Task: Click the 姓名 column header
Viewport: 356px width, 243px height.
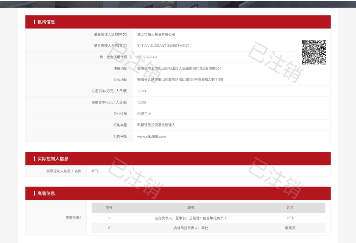Action: pyautogui.click(x=290, y=208)
